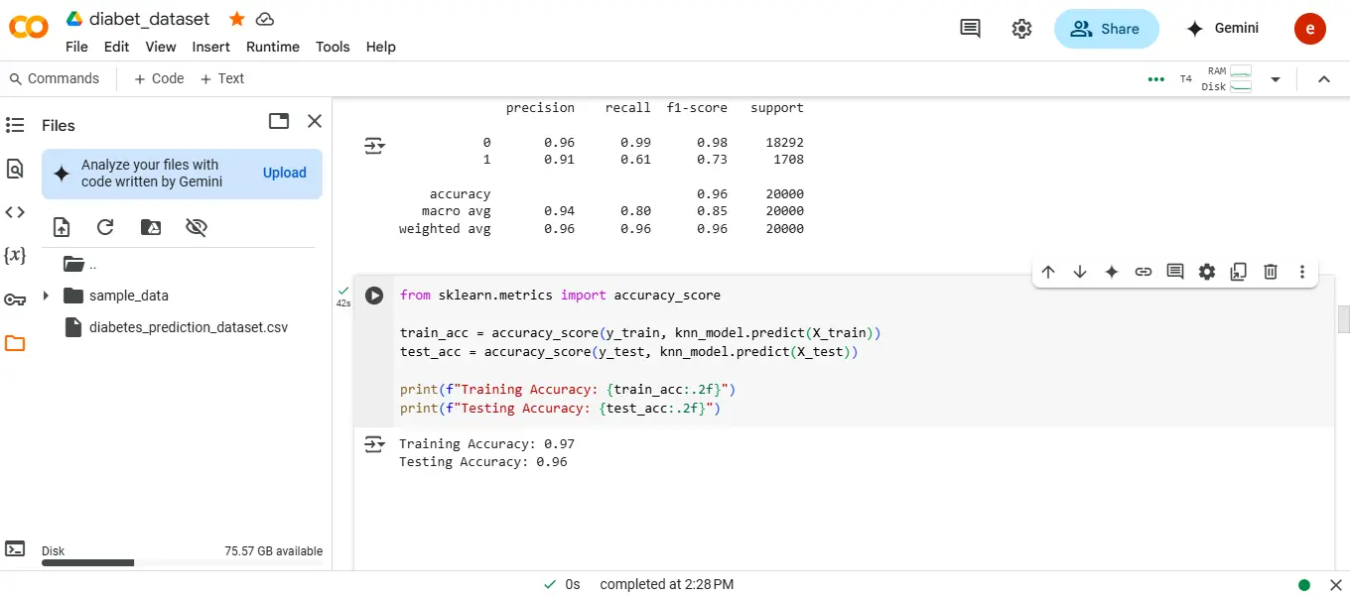
Task: Open the Help menu
Action: click(x=380, y=47)
